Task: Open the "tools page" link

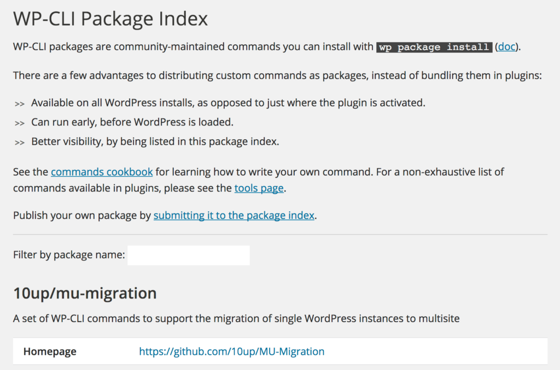Action: [259, 188]
